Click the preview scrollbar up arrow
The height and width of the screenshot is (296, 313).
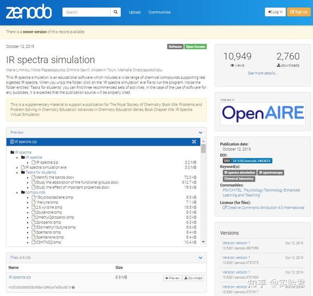point(203,141)
